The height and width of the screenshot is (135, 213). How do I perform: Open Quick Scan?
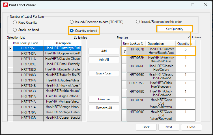tap(104, 73)
